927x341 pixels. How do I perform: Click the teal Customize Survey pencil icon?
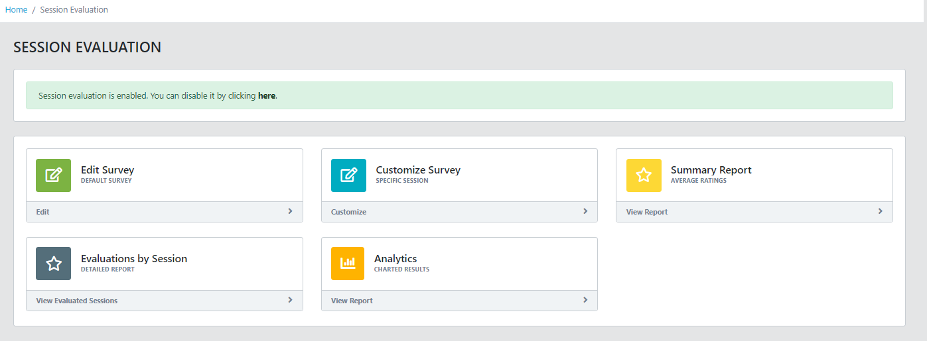pyautogui.click(x=348, y=175)
